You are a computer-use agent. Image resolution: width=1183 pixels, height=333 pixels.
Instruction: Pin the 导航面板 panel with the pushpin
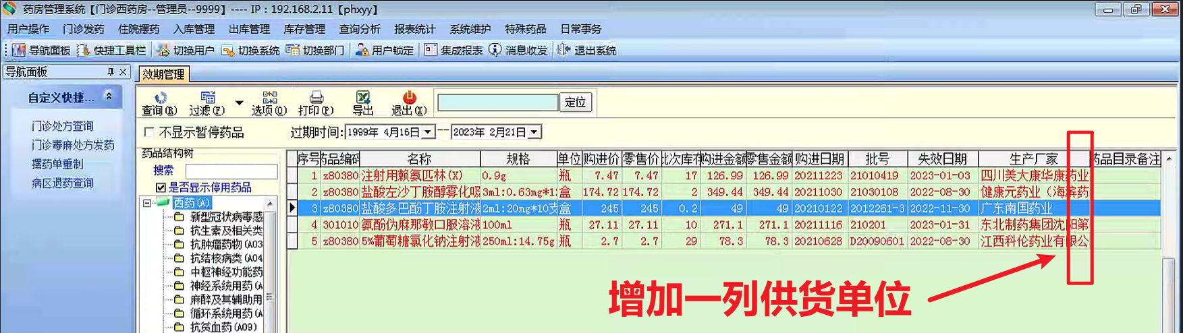point(111,71)
